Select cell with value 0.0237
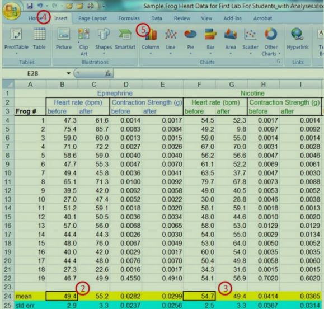Image resolution: width=324 pixels, height=309 pixels. (126, 305)
